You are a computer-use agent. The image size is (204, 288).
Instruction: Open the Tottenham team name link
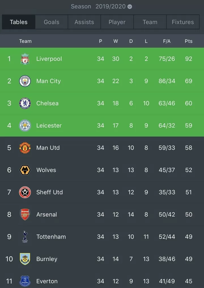coord(51,237)
